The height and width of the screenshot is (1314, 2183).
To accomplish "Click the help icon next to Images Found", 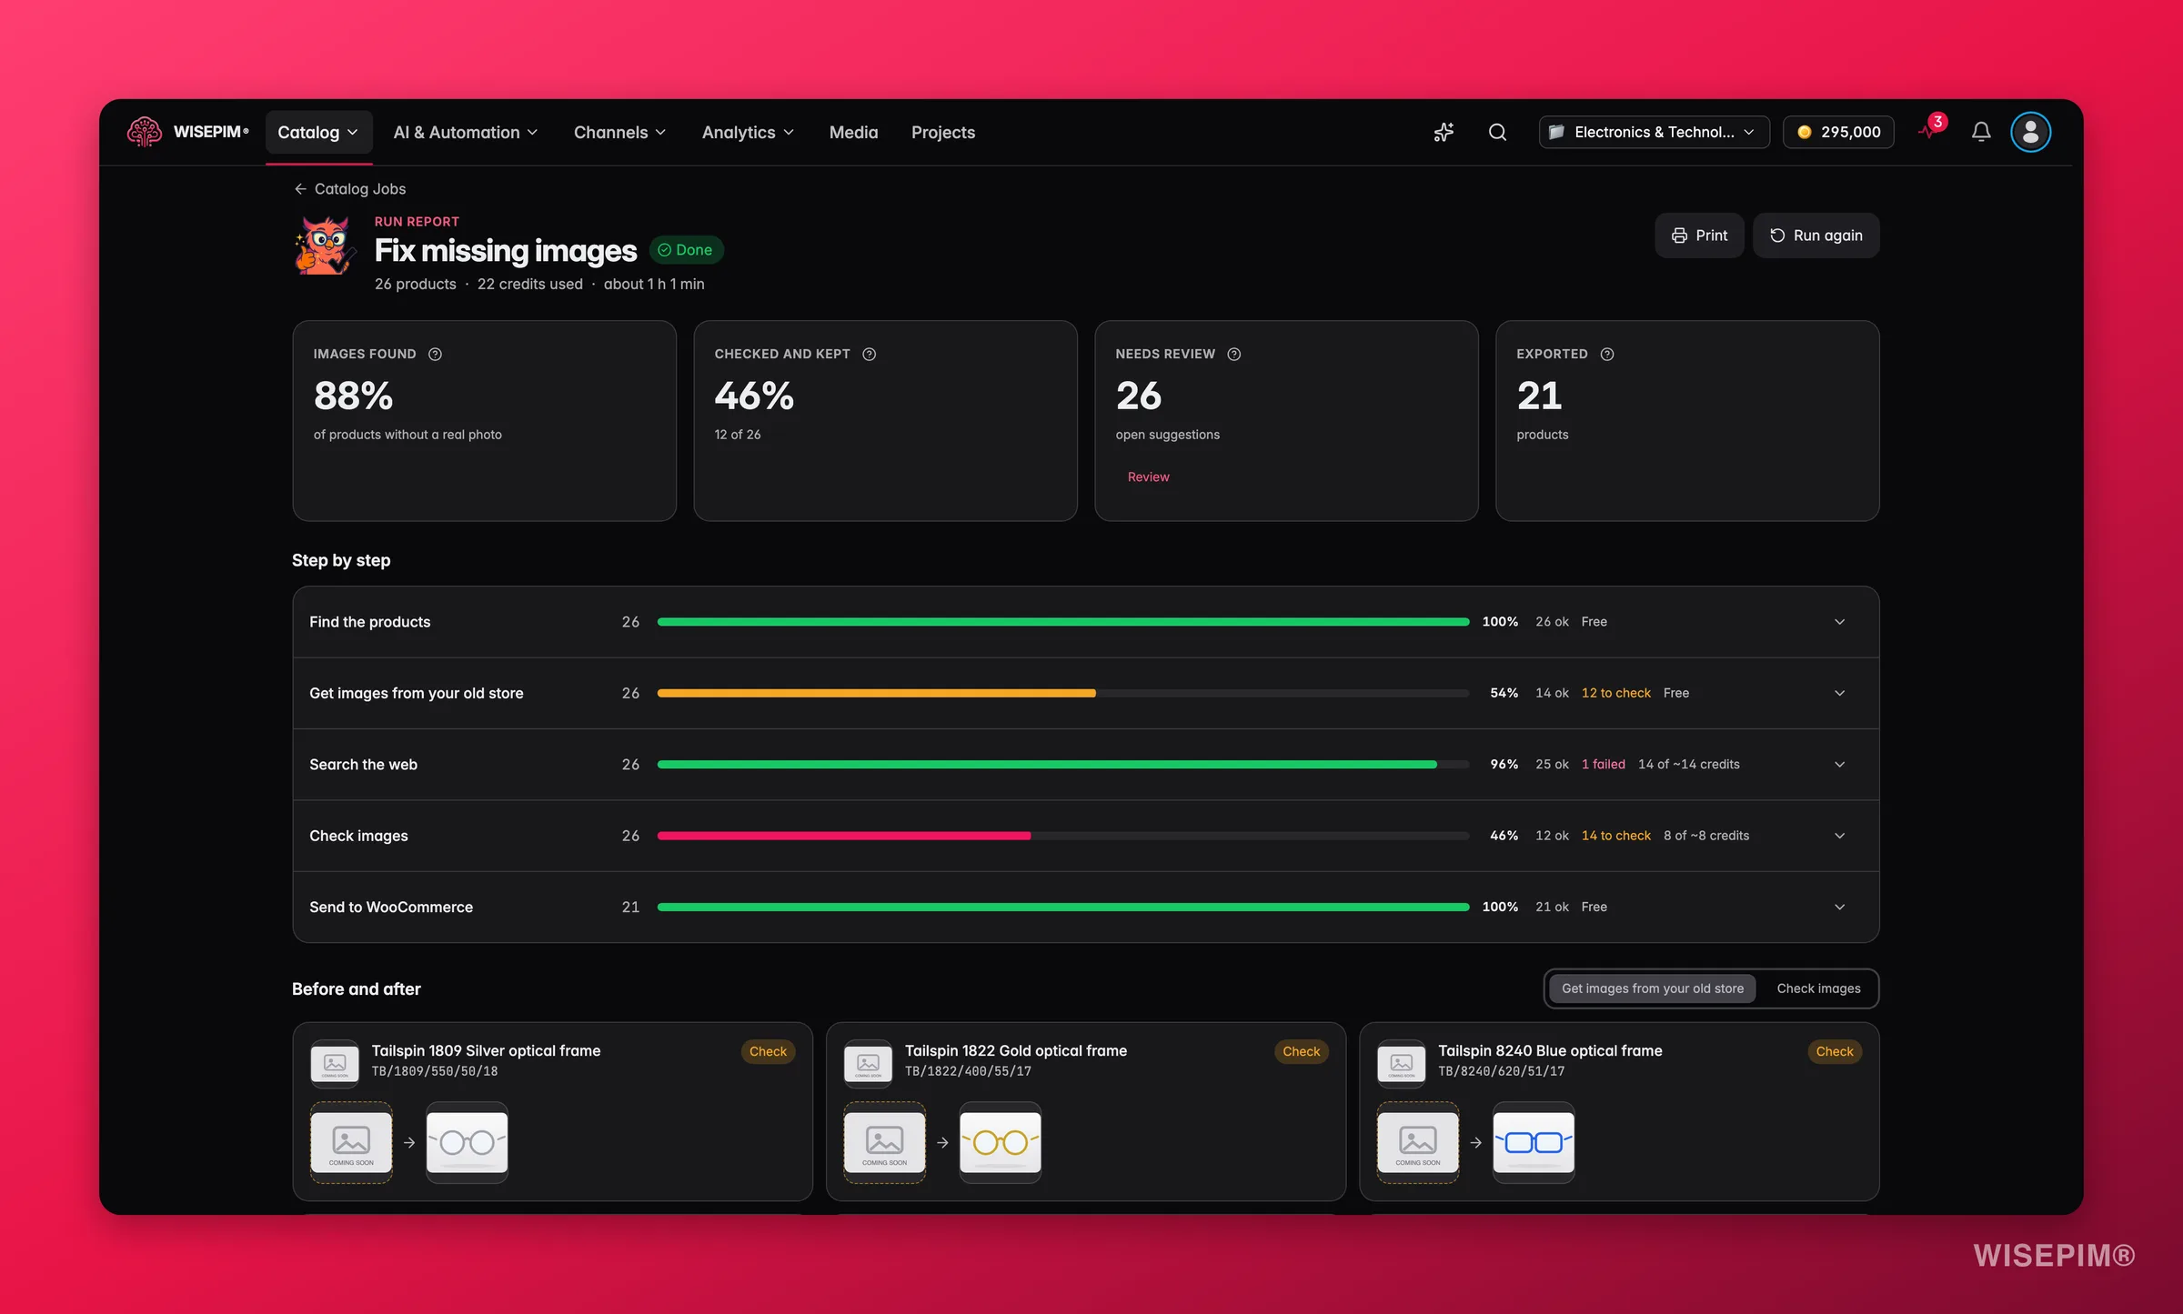I will (x=435, y=354).
